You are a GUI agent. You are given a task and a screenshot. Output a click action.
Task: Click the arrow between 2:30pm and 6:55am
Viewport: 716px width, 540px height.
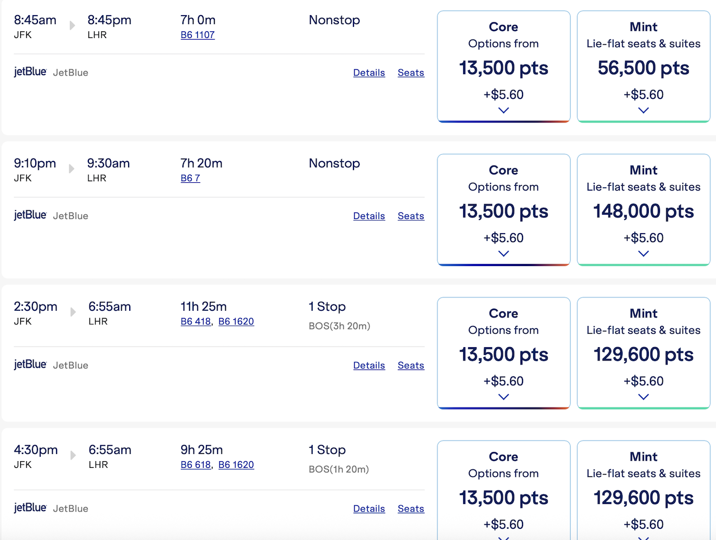coord(73,312)
